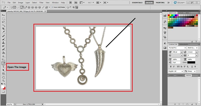The width and height of the screenshot is (201, 106).
Task: Select the Quick Selection tool
Action: click(x=3, y=25)
